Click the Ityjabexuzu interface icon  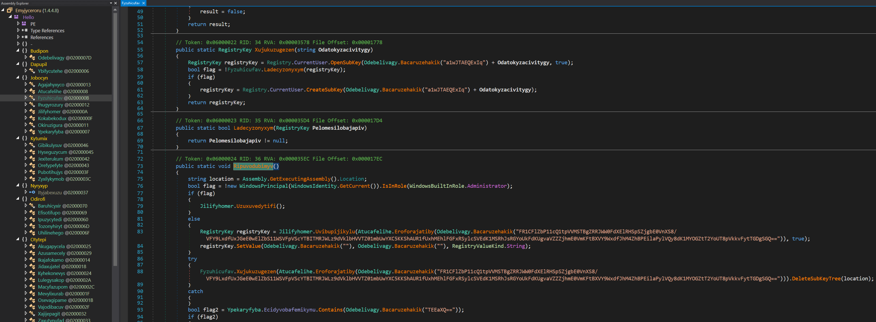coord(32,193)
